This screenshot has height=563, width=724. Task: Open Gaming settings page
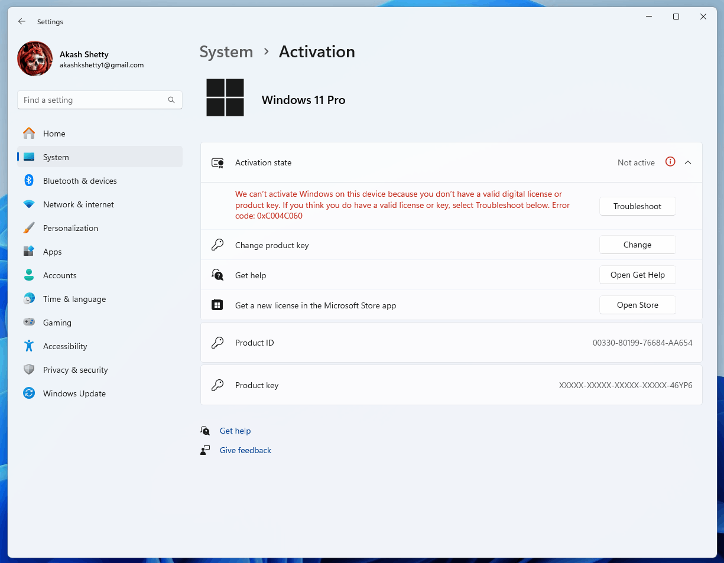pyautogui.click(x=100, y=323)
